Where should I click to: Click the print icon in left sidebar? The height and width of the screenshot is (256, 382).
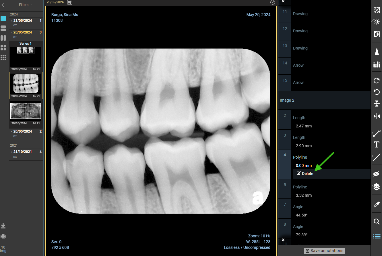point(3,237)
